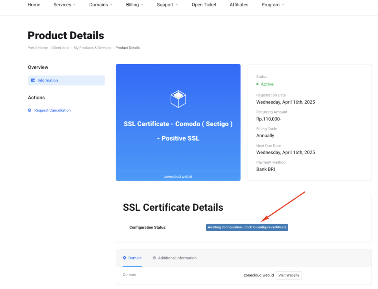Click Awaiting Configuration configure certificate button
The height and width of the screenshot is (289, 378).
pyautogui.click(x=247, y=227)
